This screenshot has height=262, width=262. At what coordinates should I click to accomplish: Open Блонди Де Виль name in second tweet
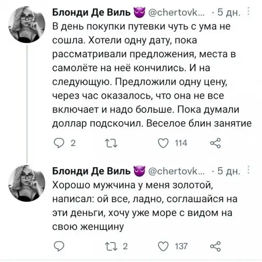92,171
